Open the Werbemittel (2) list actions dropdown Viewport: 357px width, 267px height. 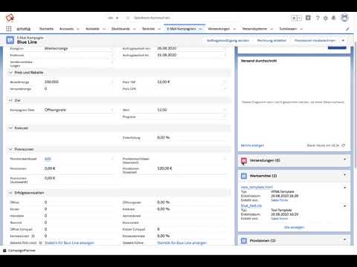tap(345, 175)
